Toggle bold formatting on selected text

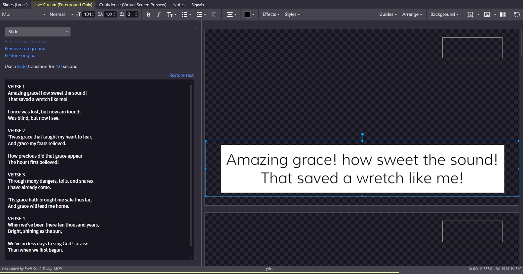[148, 15]
